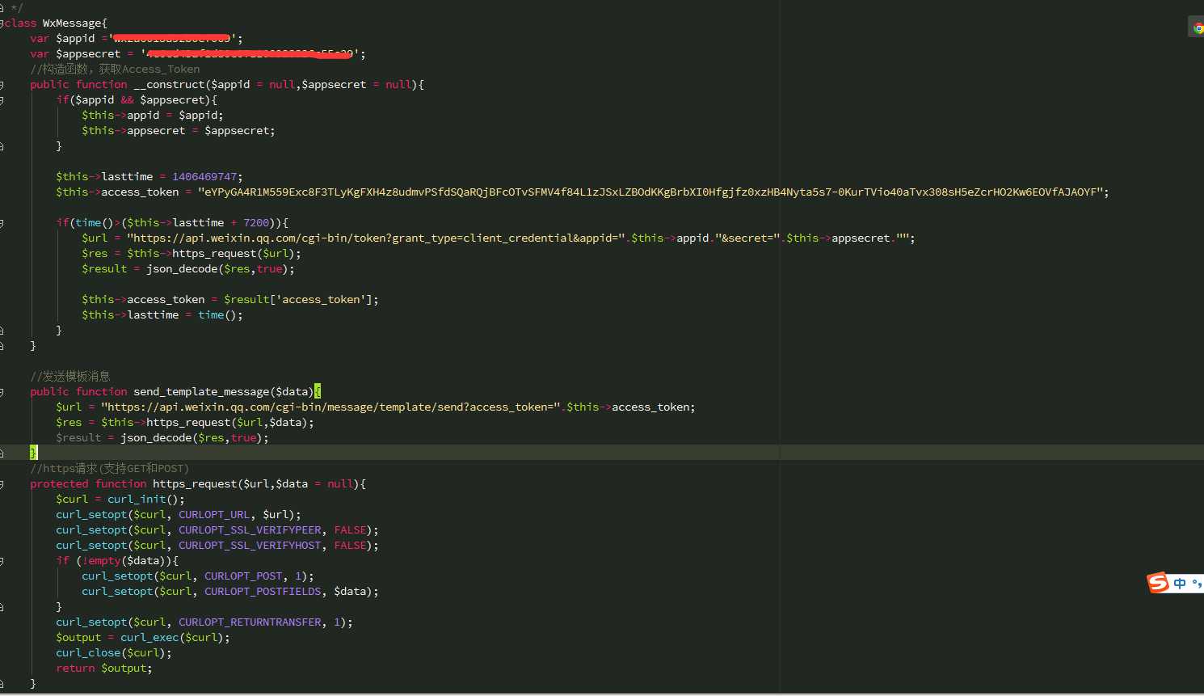Collapse the __construct function fold marker
Screen dimensions: 1204x696
2,85
